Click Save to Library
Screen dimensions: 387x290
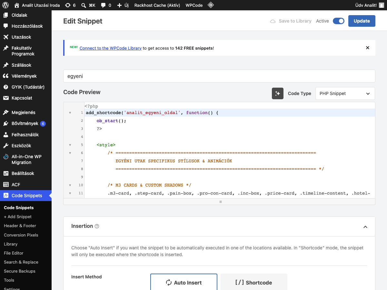click(291, 21)
